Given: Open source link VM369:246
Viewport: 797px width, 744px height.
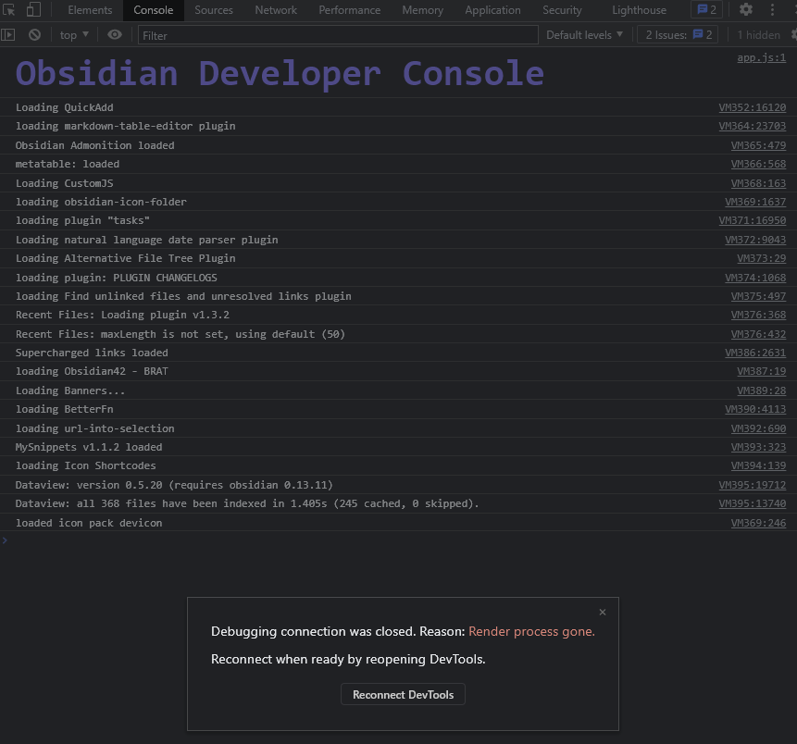Looking at the screenshot, I should (x=758, y=523).
